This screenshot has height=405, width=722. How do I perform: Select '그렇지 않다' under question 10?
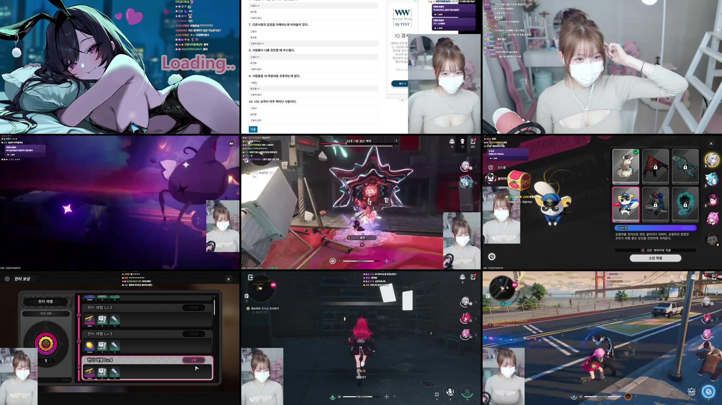[313, 121]
